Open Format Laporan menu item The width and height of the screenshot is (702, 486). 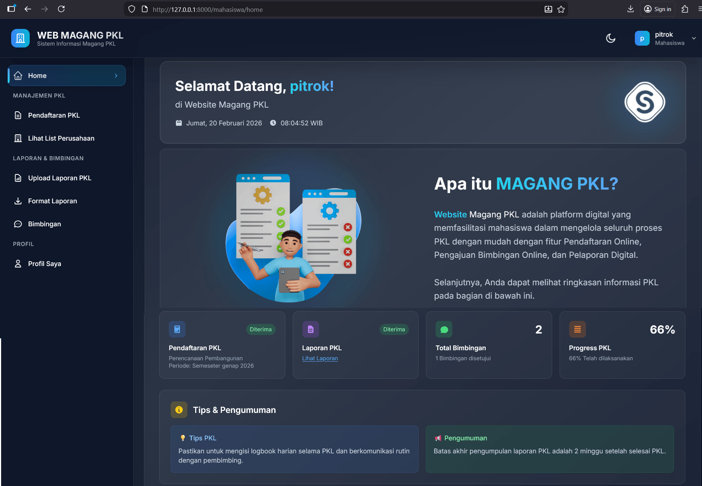pos(67,201)
